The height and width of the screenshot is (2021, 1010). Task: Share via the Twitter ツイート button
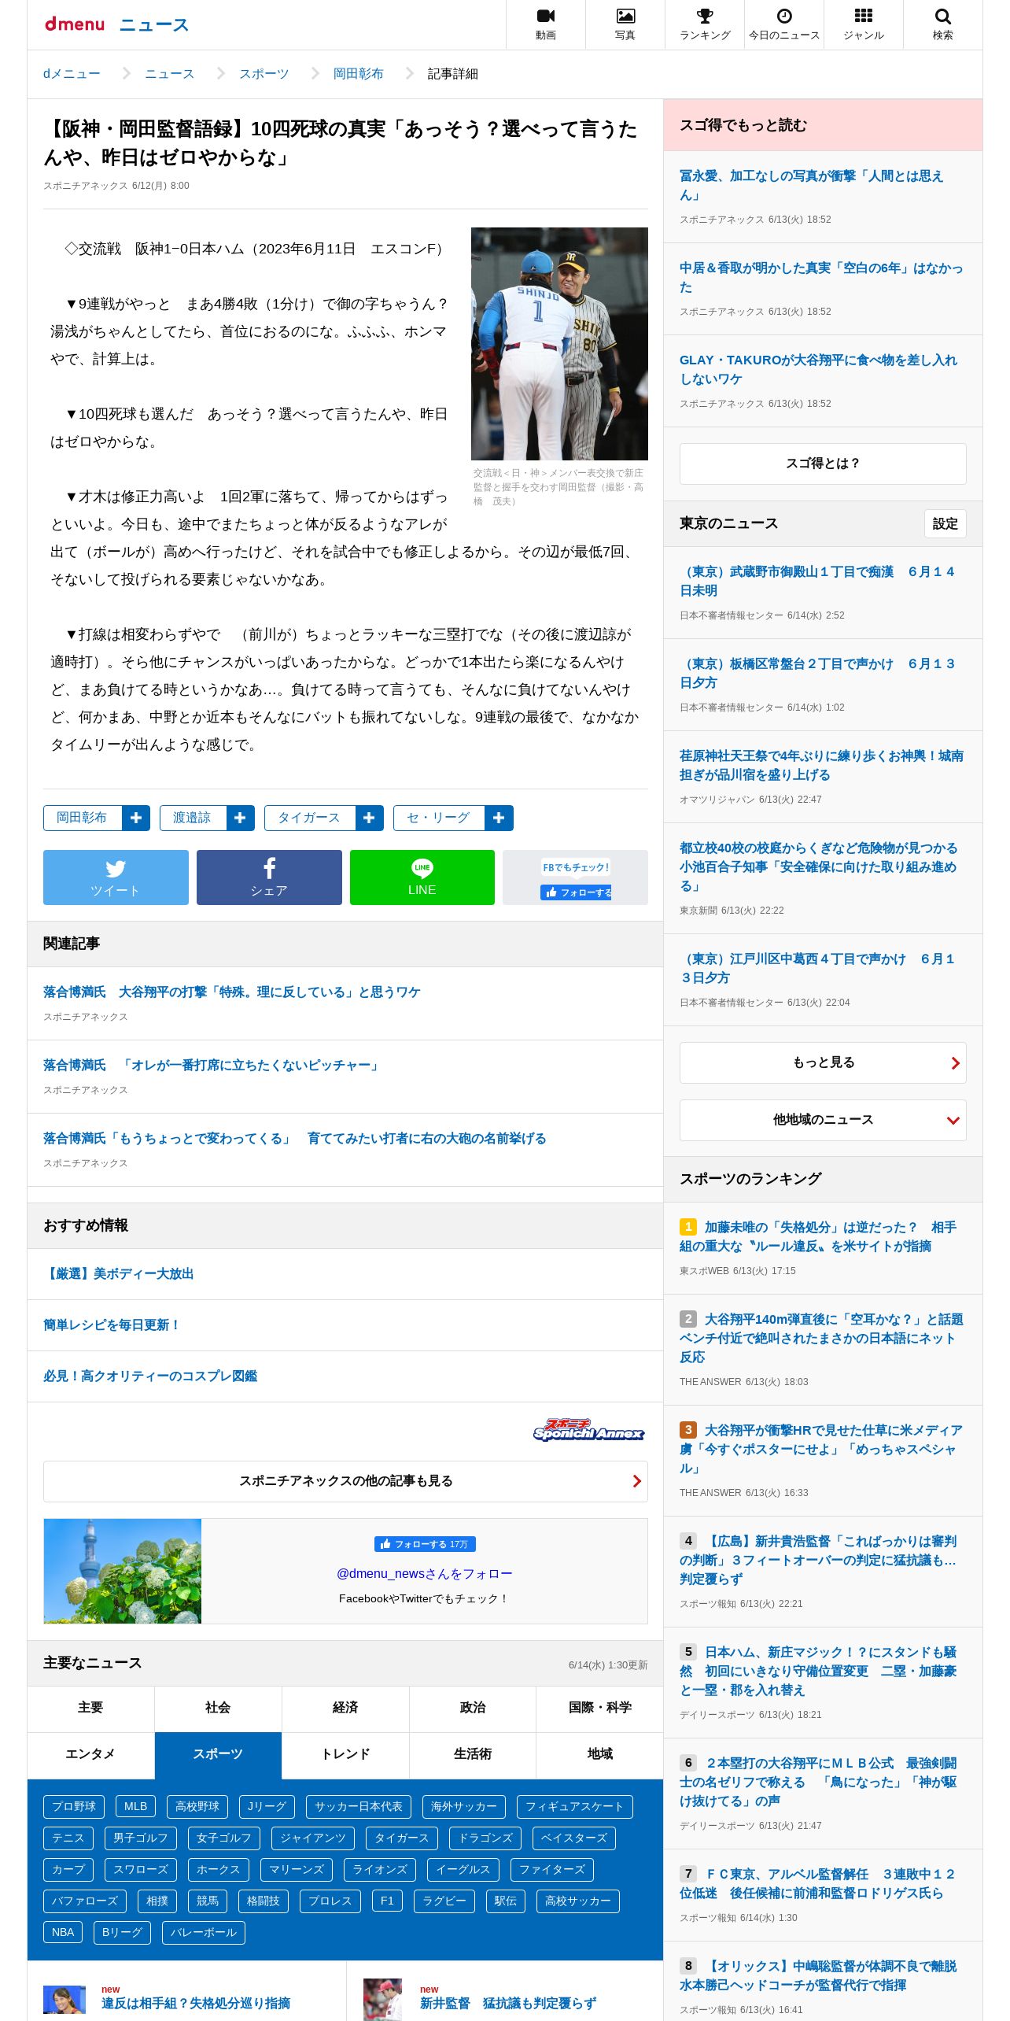pos(116,877)
